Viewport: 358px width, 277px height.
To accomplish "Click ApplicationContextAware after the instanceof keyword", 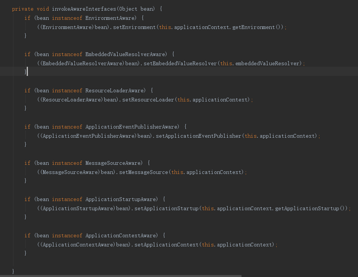I will point(121,235).
